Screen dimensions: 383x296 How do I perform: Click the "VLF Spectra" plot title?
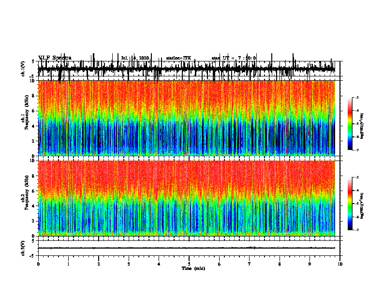point(55,58)
